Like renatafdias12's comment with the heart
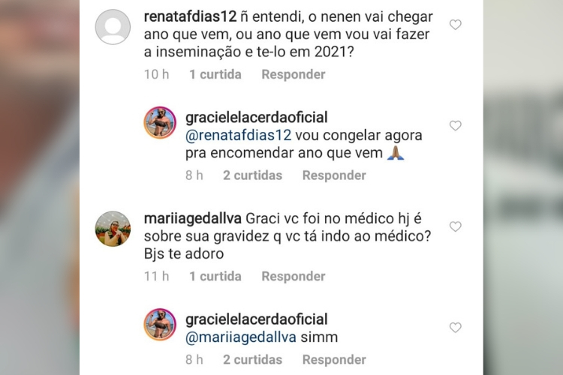The height and width of the screenshot is (375, 563). point(455,25)
